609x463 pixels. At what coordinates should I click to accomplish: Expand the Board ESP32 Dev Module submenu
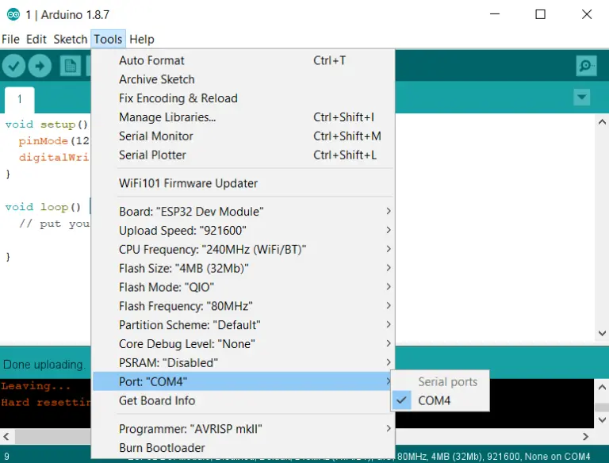pos(243,212)
